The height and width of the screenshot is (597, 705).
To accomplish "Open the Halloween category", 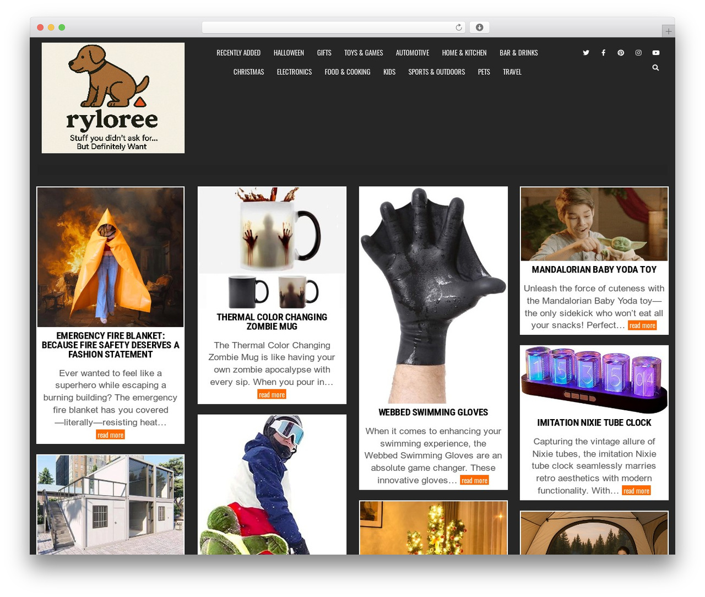I will click(x=289, y=53).
